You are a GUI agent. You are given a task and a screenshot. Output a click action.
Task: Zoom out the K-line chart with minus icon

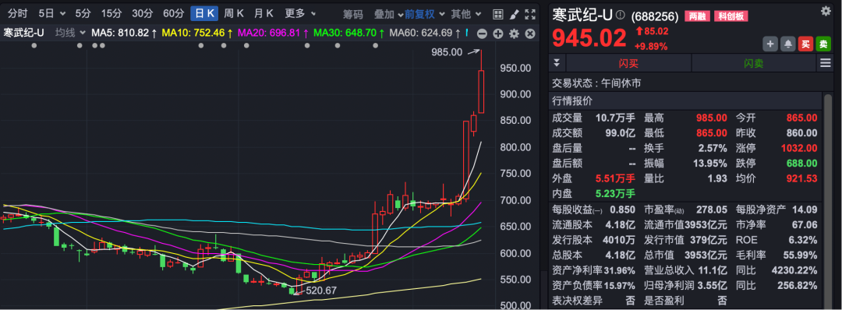(482, 33)
